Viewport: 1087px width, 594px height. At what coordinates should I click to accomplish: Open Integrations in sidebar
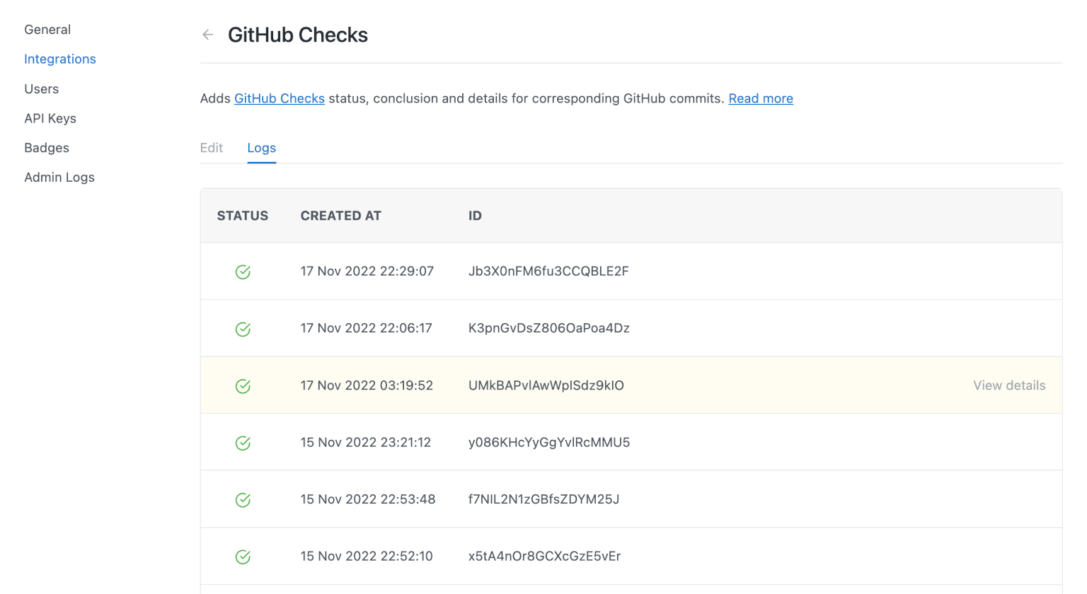[60, 59]
